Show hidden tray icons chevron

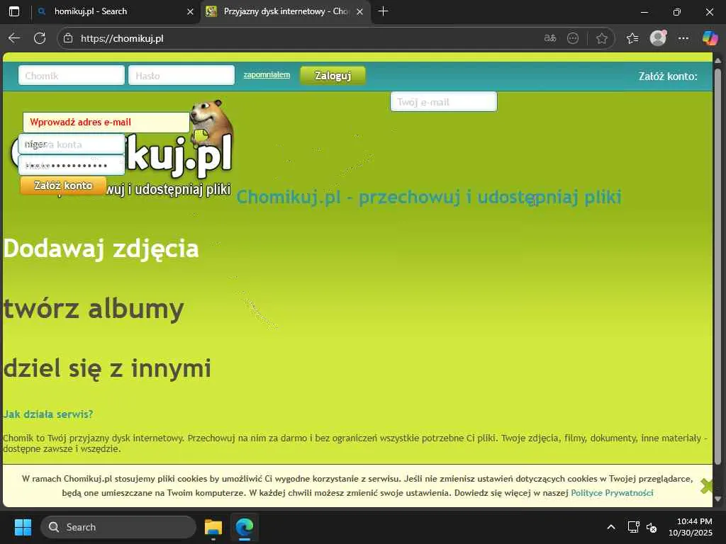click(611, 527)
